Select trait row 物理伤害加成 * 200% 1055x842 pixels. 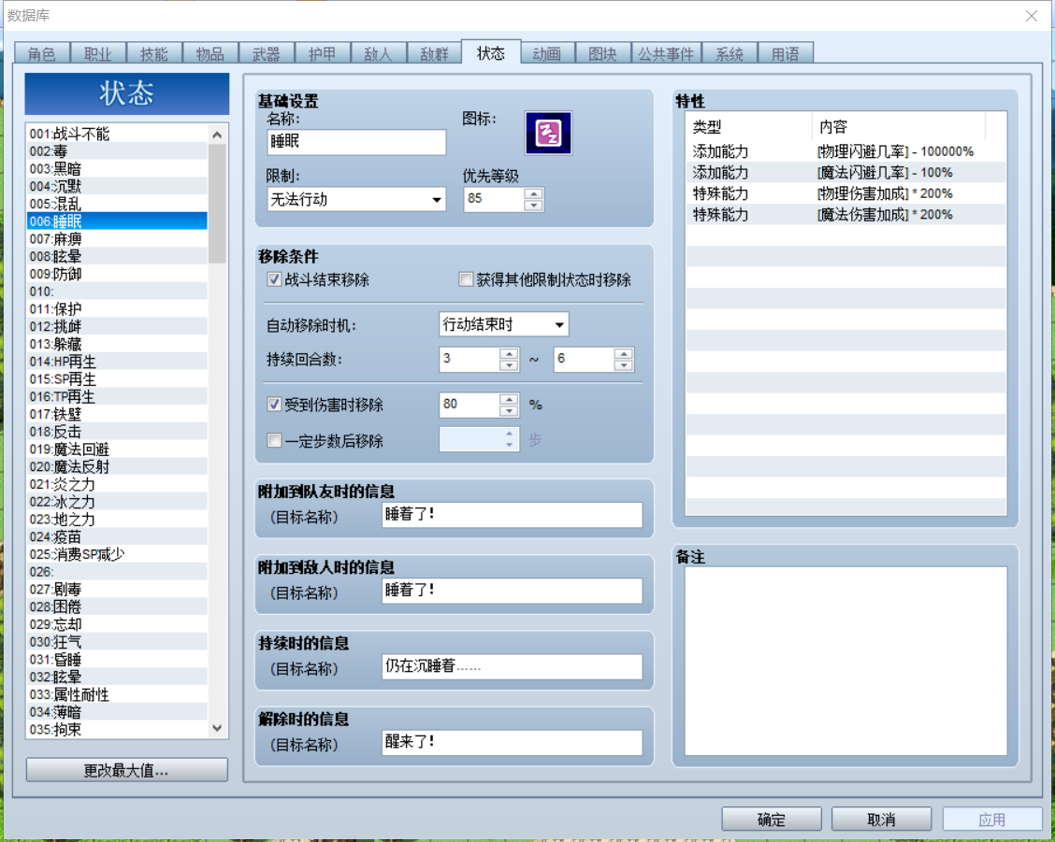845,193
